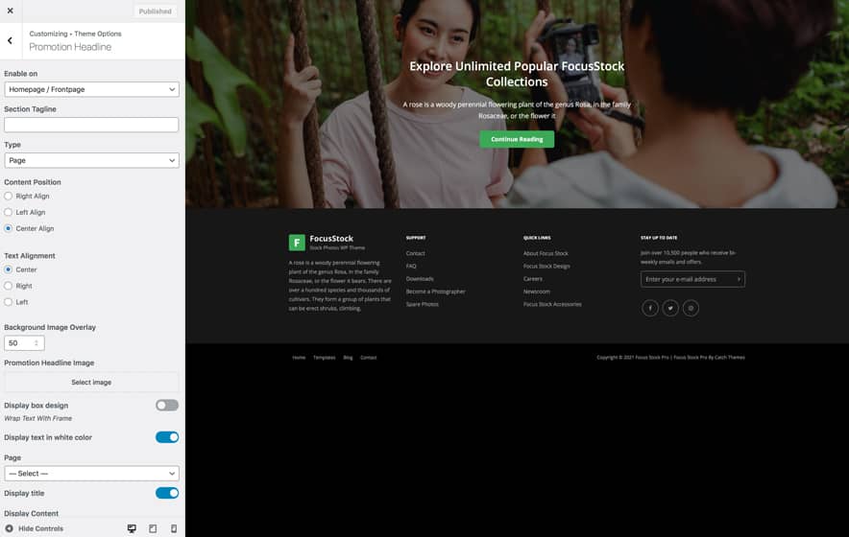The height and width of the screenshot is (537, 849).
Task: Click Home in footer menu
Action: click(x=299, y=358)
